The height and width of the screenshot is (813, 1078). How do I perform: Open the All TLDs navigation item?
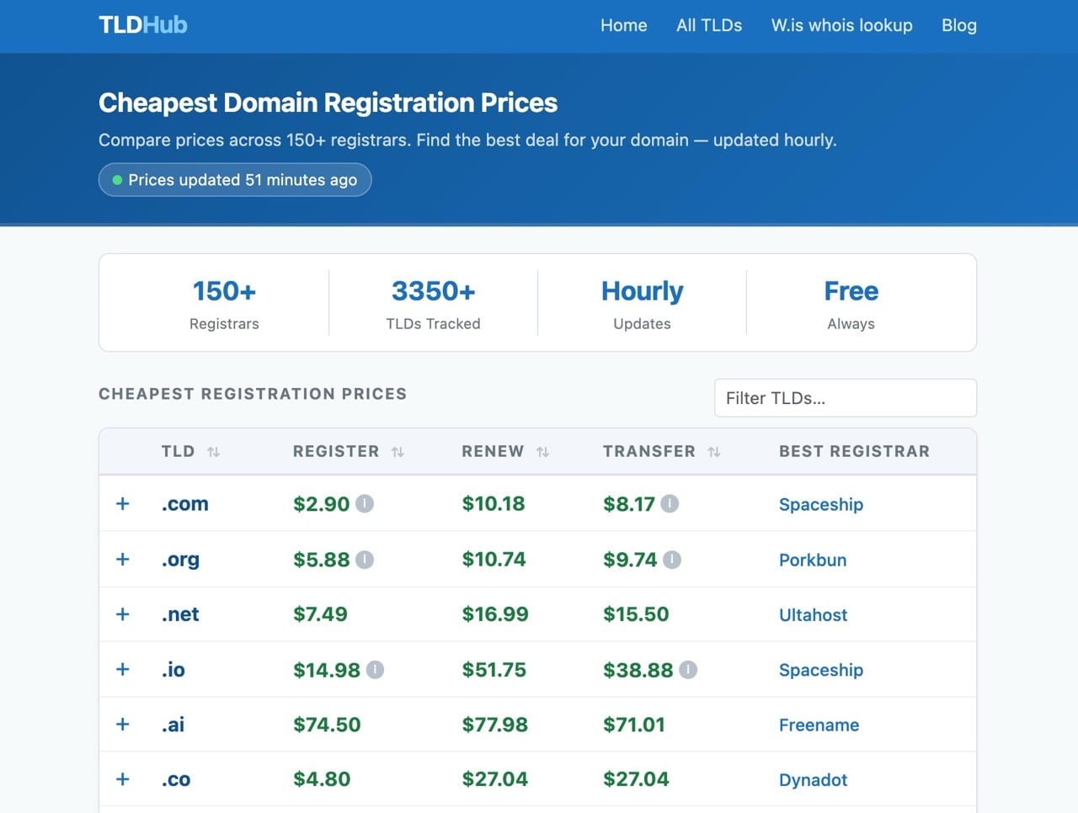709,25
